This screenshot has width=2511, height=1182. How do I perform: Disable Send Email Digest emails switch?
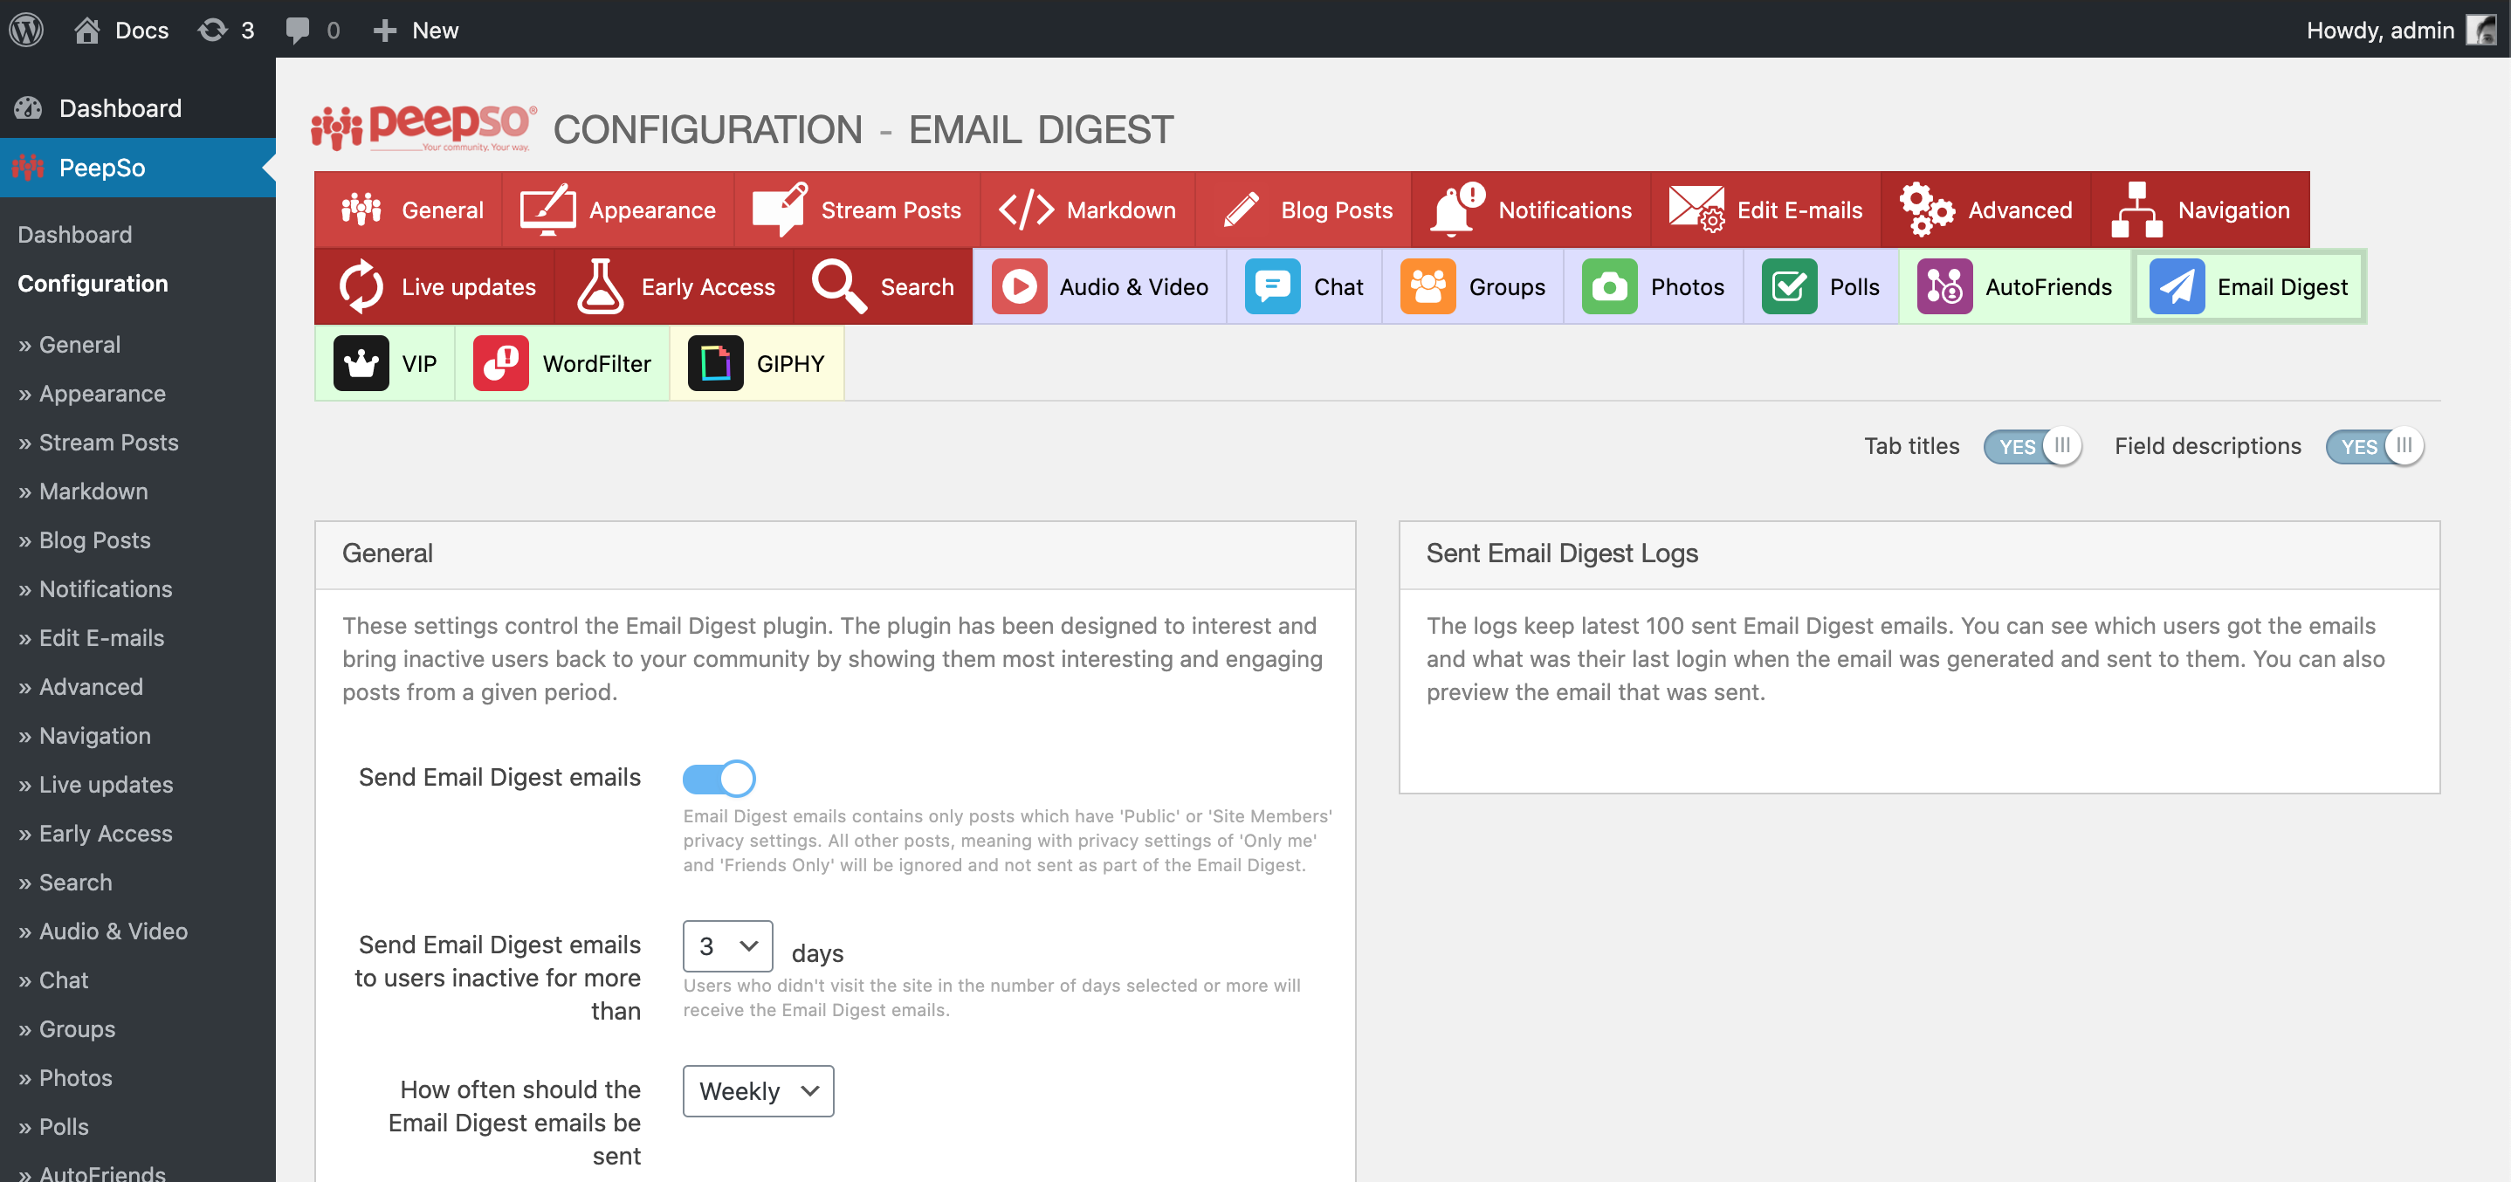tap(719, 779)
